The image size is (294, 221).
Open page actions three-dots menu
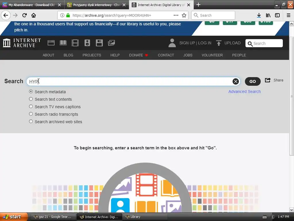(176, 15)
